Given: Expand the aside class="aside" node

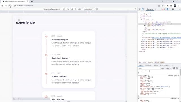Looking at the screenshot, I should coord(143,22).
